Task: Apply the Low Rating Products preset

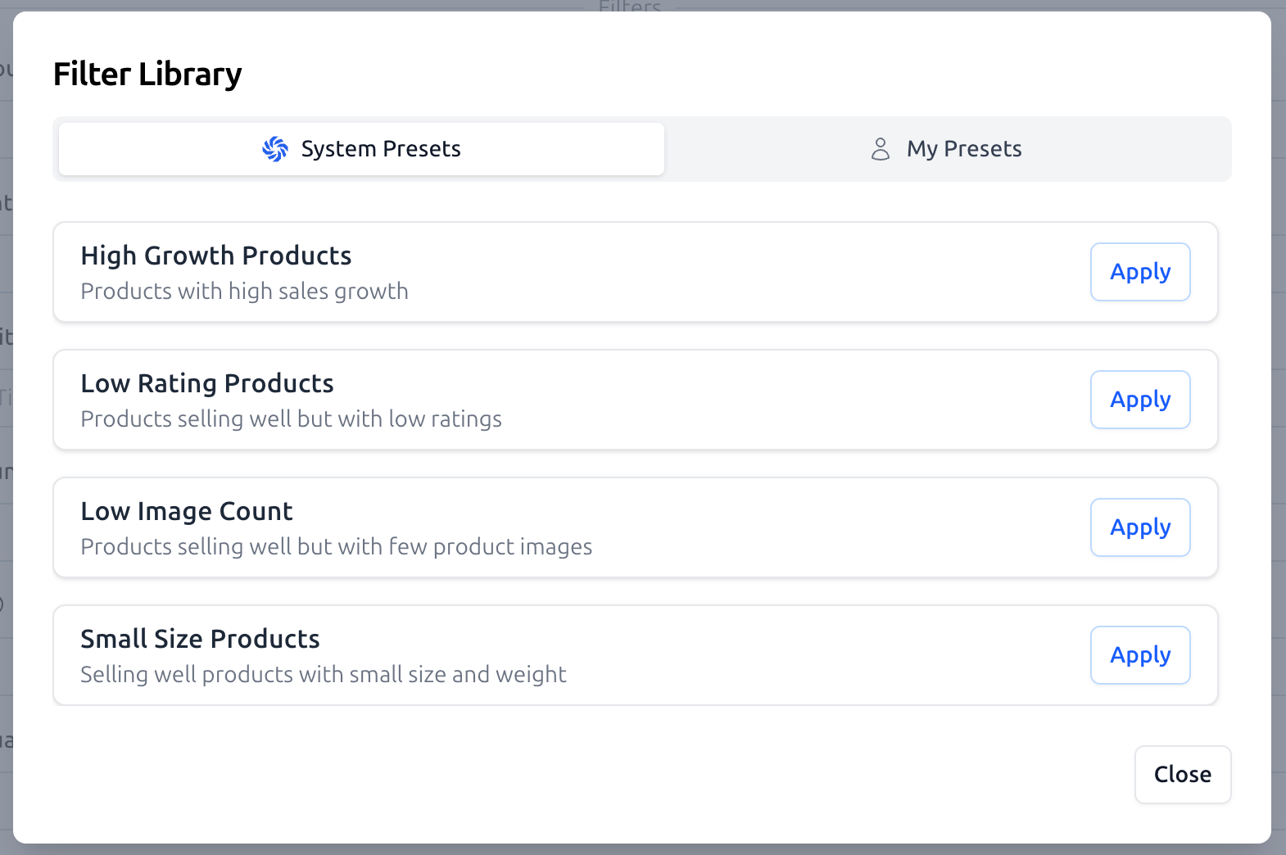Action: tap(1140, 400)
